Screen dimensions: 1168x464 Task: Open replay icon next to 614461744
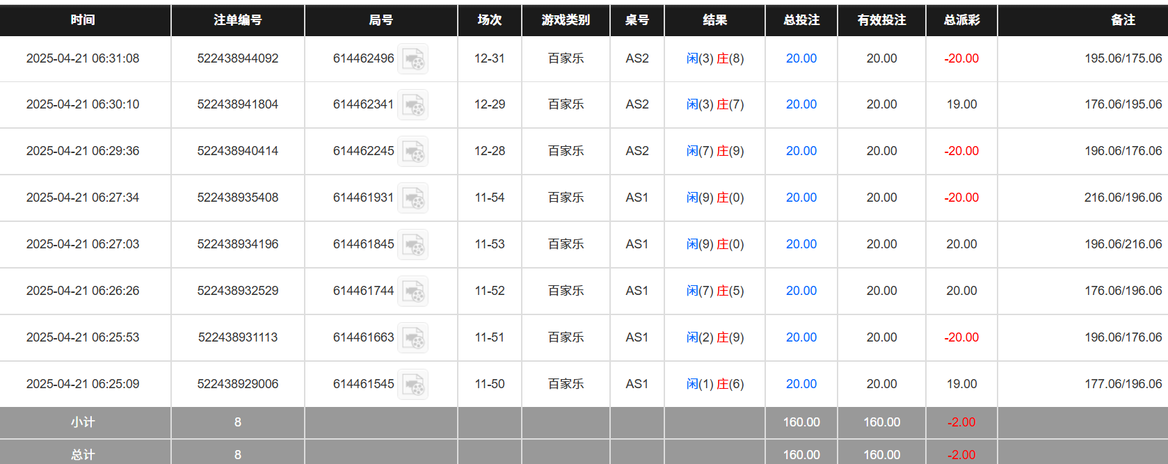(x=413, y=291)
